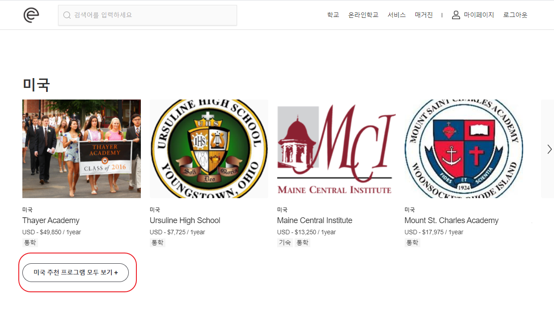Click Thayer Academy school name link
Viewport: 554px width, 336px height.
tap(51, 220)
